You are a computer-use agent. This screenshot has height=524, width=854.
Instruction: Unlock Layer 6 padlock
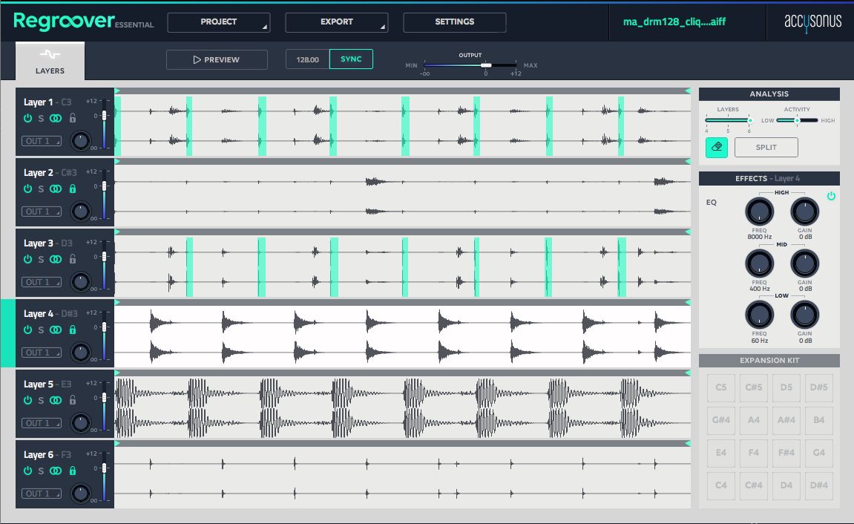coord(73,470)
